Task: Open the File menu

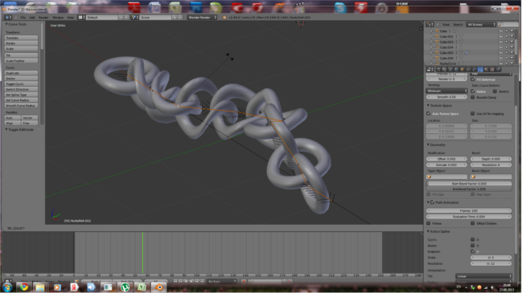Action: click(x=23, y=18)
